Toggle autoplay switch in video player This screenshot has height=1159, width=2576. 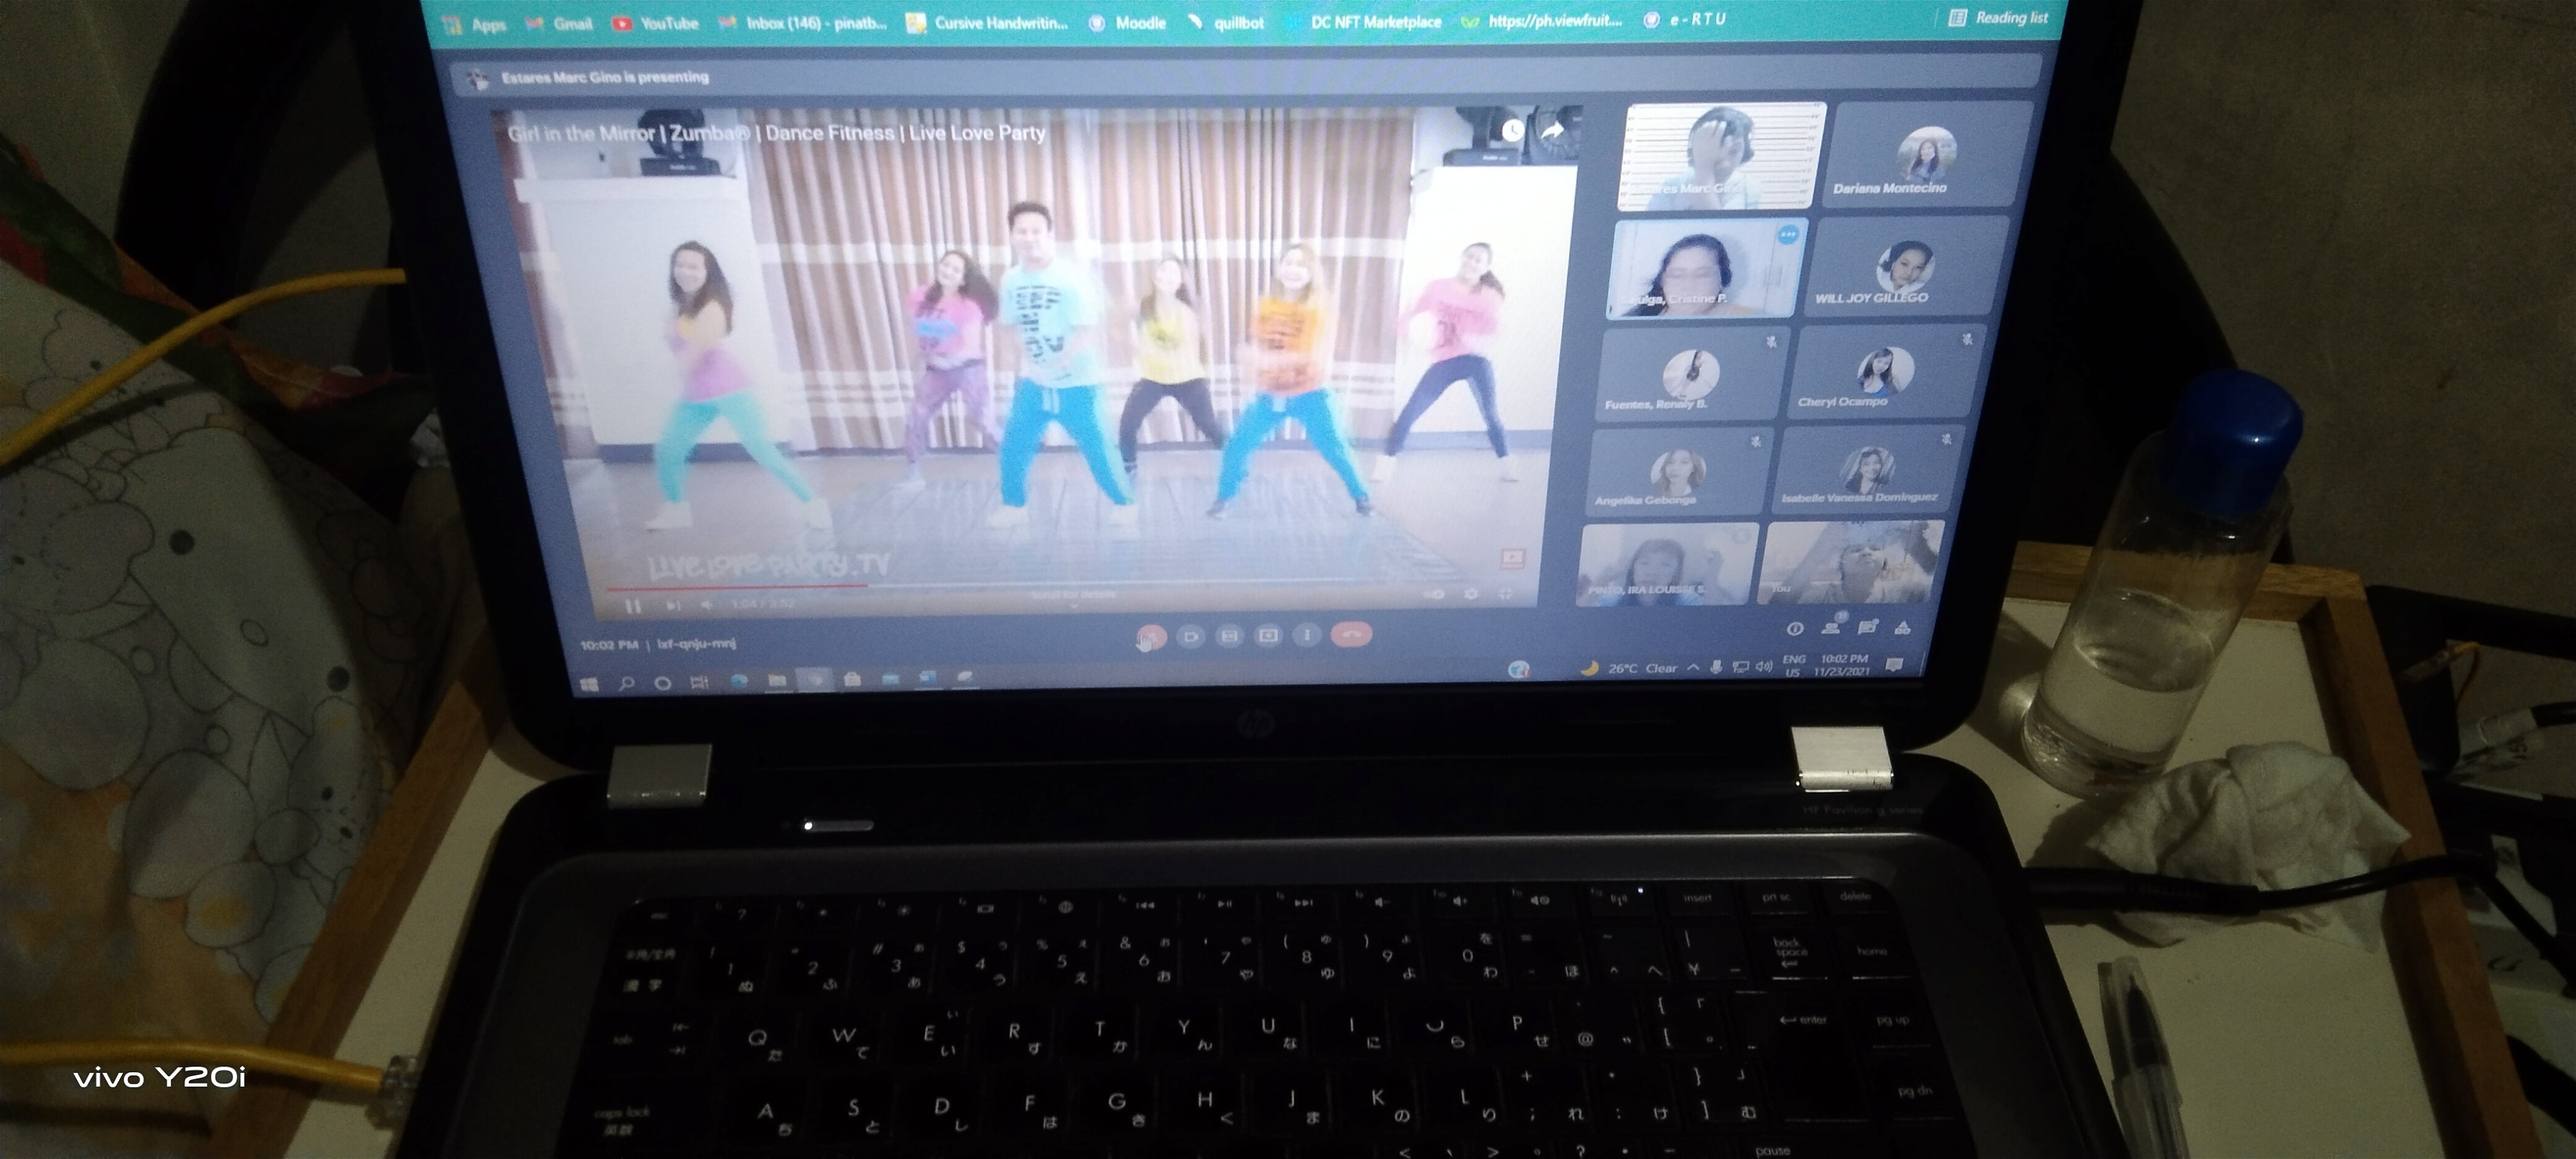click(1433, 595)
